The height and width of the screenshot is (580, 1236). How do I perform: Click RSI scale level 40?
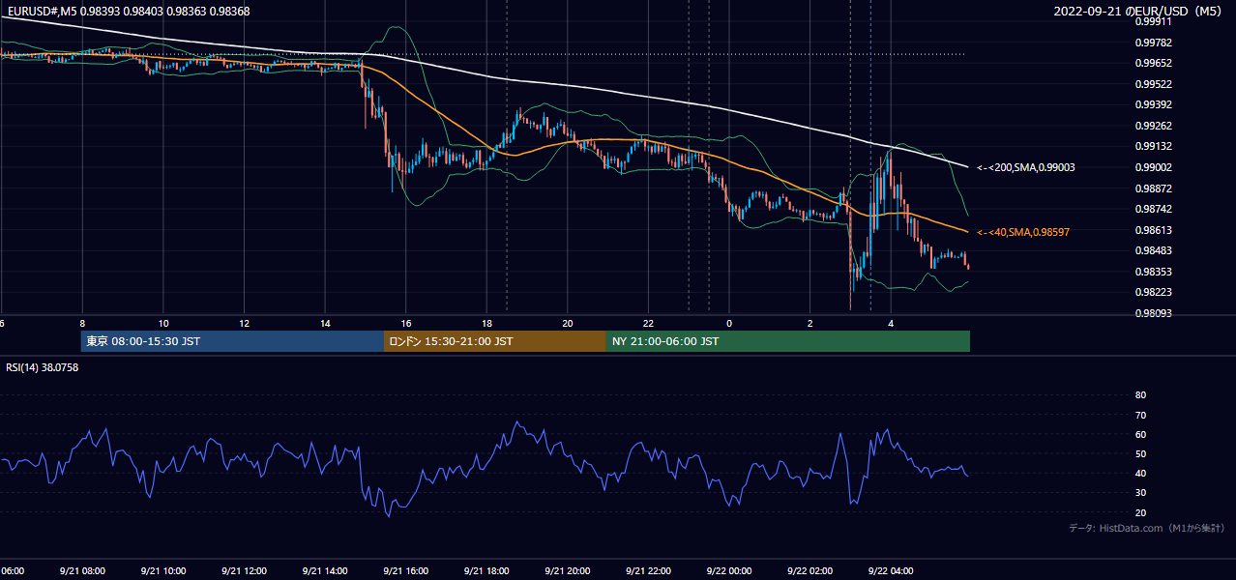pos(1140,474)
